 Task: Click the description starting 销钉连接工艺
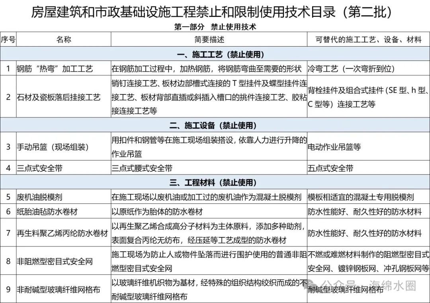[209, 97]
